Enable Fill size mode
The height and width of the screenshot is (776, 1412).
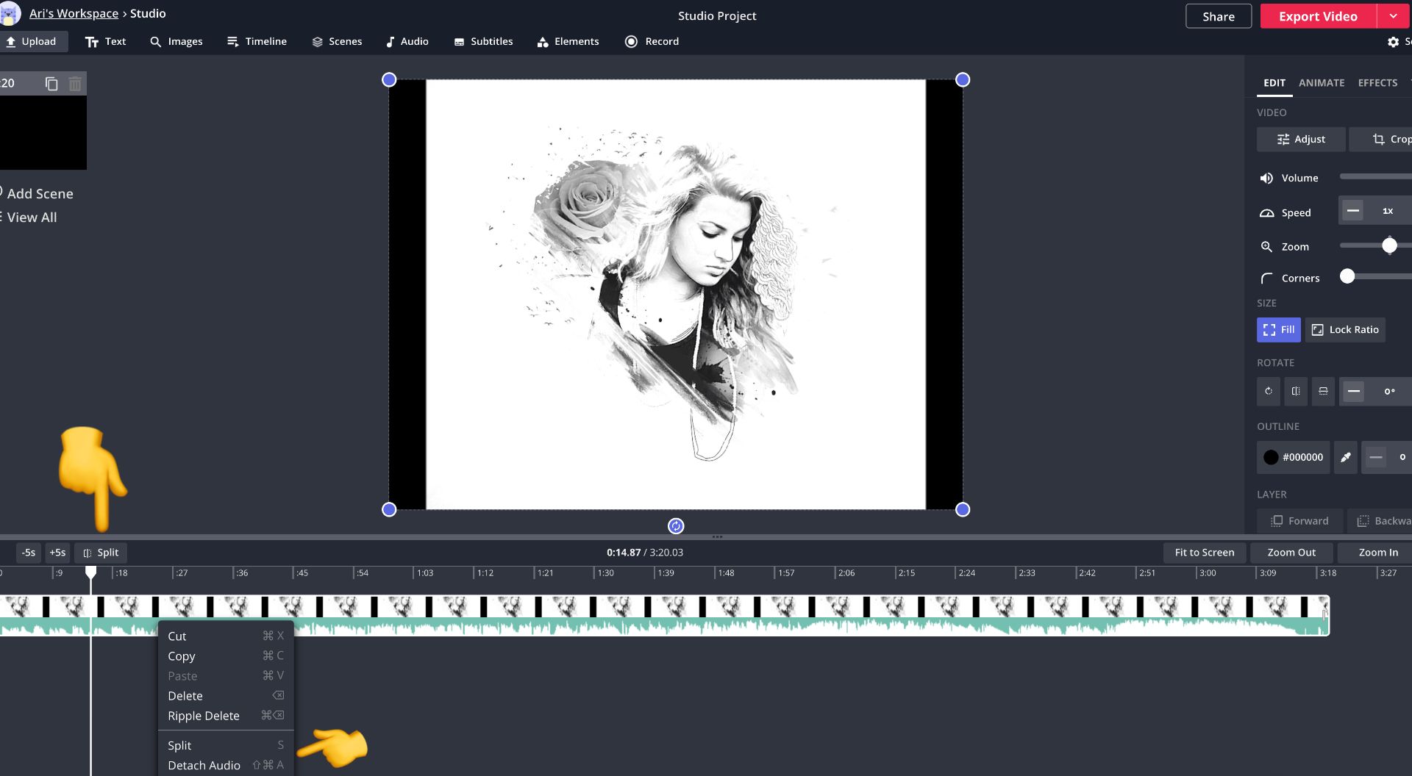click(1278, 330)
